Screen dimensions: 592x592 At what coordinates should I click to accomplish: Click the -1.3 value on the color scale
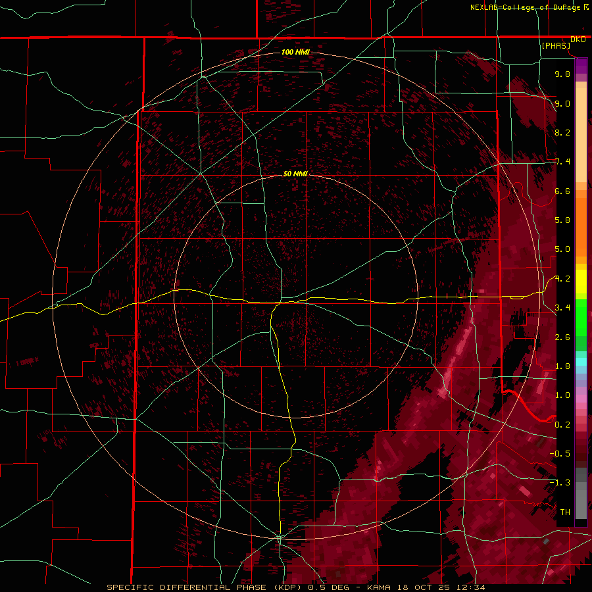560,483
